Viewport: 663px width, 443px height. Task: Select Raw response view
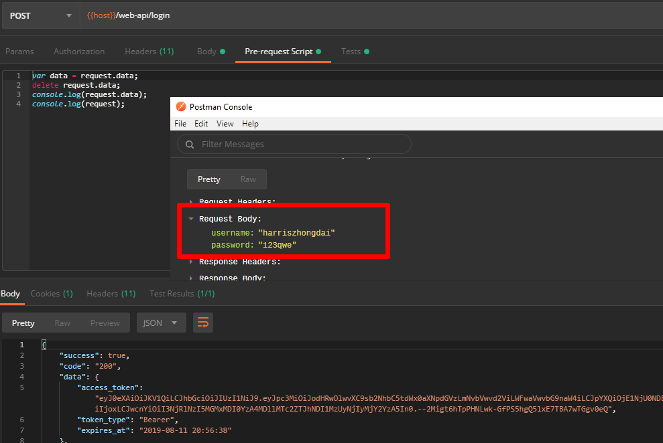tap(62, 323)
